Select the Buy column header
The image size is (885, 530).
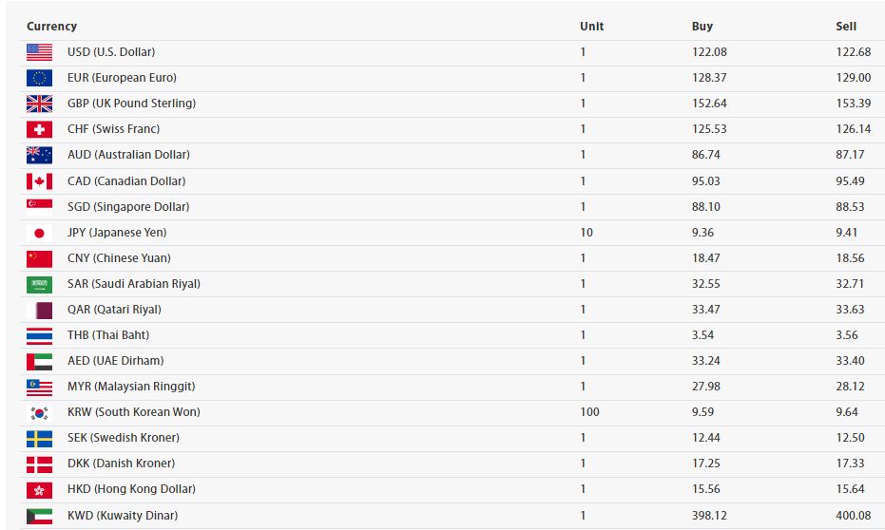pyautogui.click(x=702, y=27)
